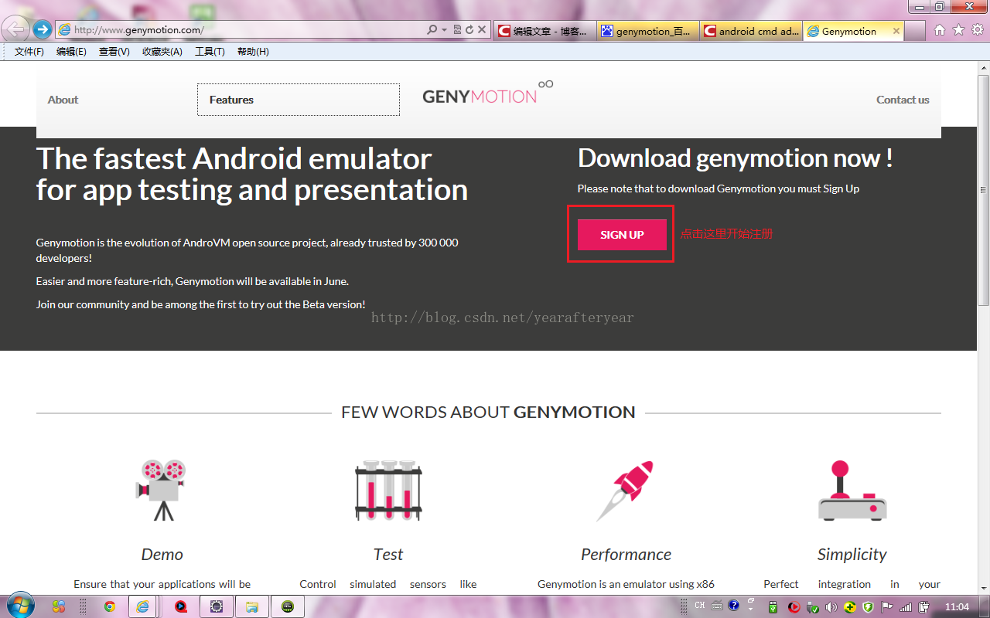
Task: Click the Test tubes icon
Action: click(x=388, y=490)
